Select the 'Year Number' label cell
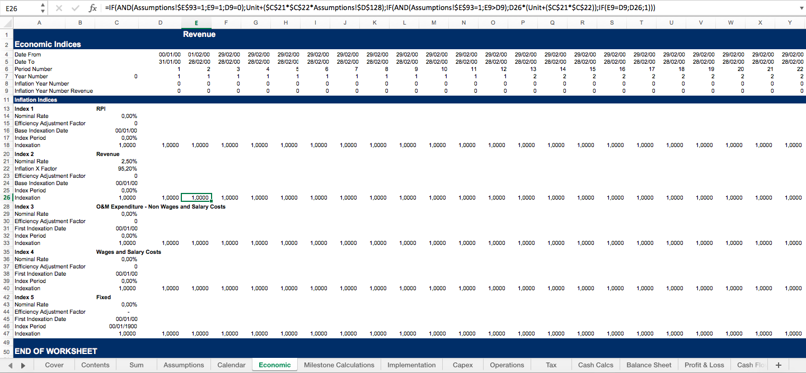 31,76
